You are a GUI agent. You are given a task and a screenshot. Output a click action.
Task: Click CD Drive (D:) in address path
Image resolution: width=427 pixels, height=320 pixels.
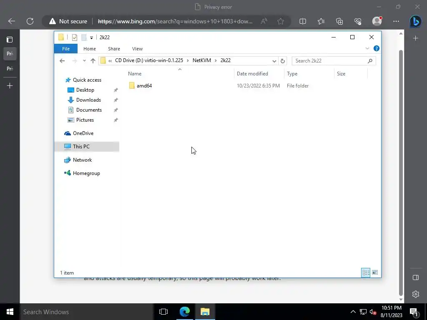tap(149, 60)
